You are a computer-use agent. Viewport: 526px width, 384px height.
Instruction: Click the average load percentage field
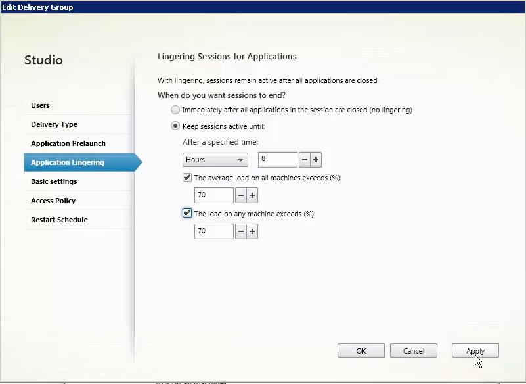point(213,195)
